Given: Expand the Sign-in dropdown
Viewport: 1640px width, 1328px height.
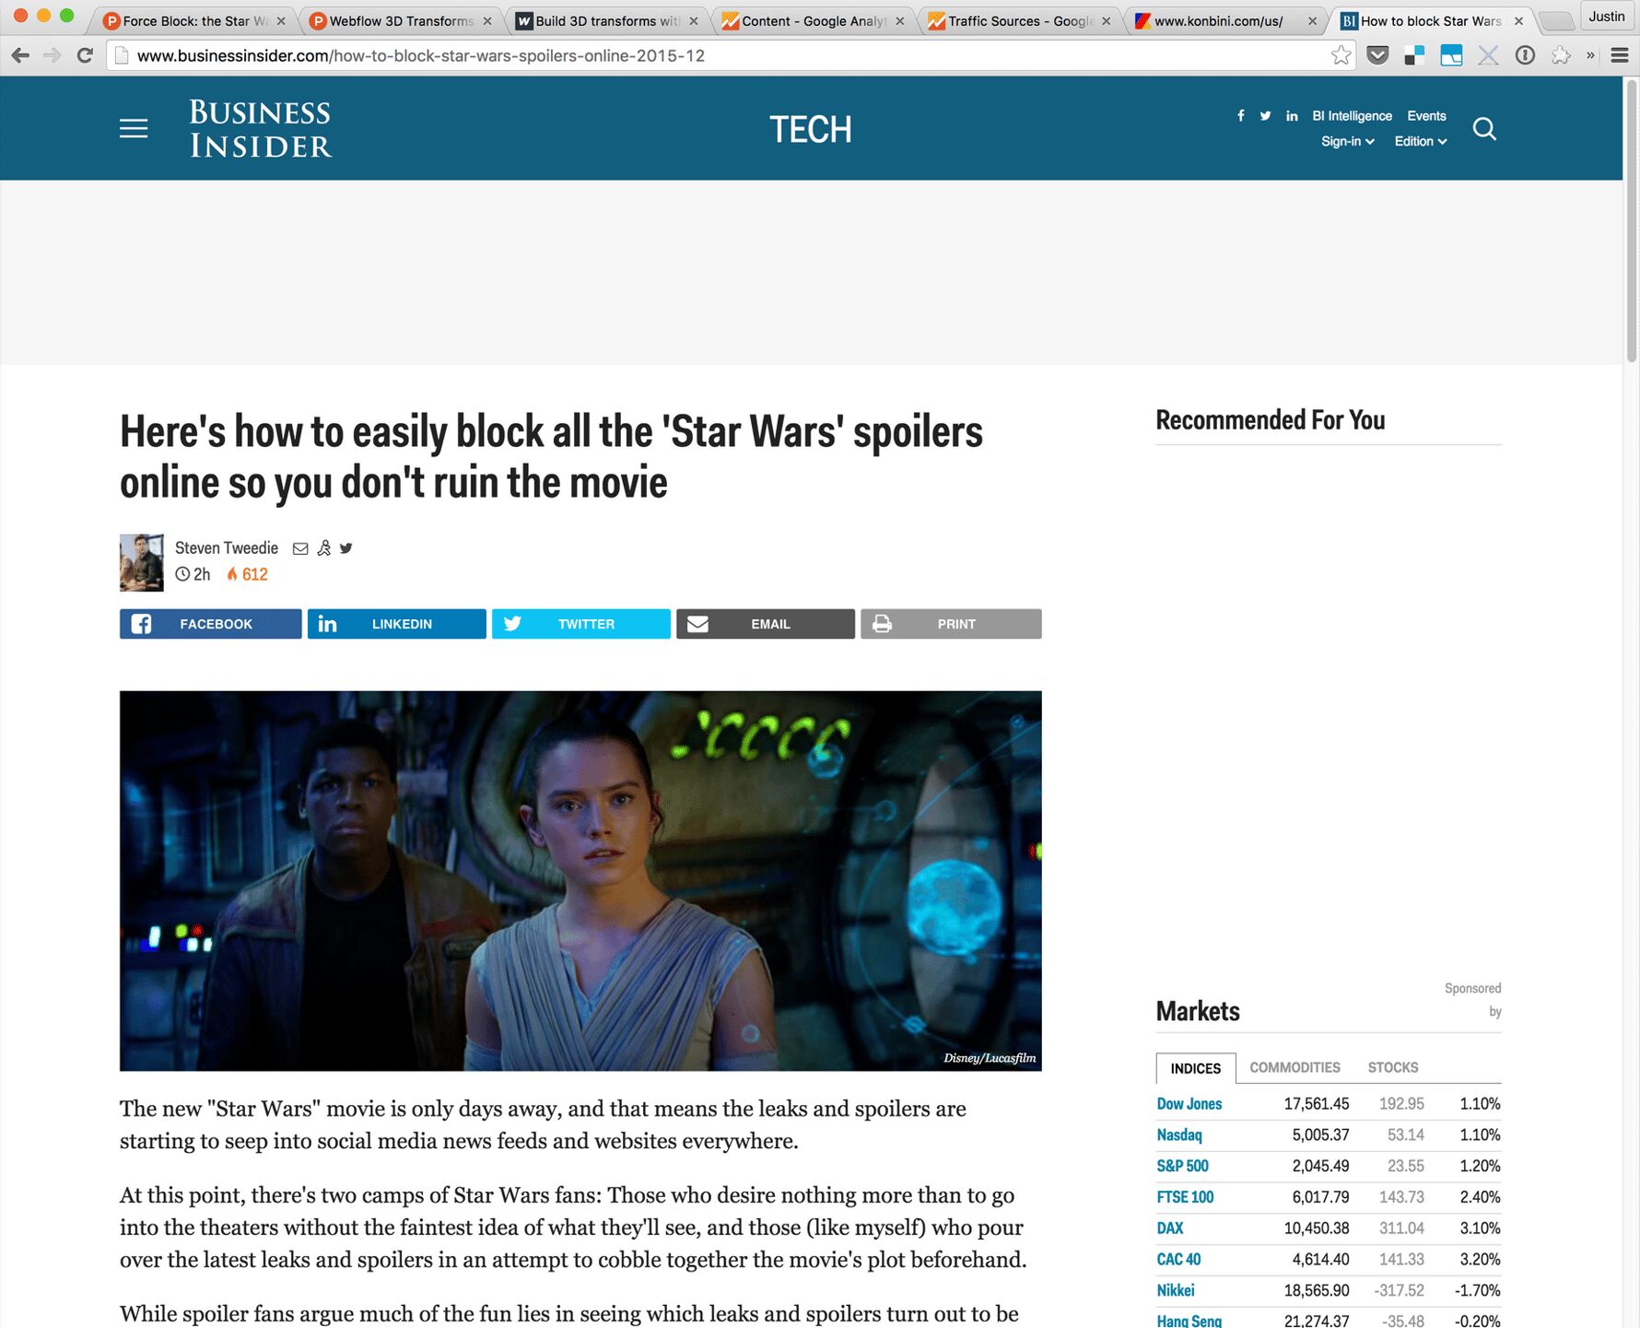Looking at the screenshot, I should click(1347, 141).
